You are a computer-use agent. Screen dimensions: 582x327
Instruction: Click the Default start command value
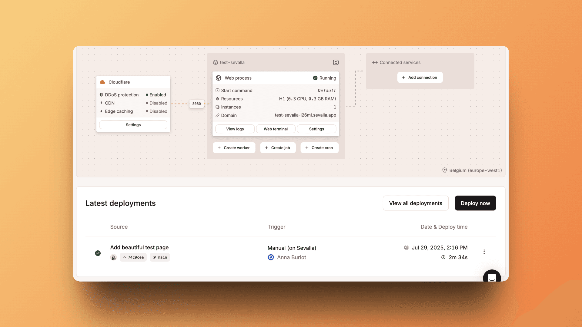(327, 91)
